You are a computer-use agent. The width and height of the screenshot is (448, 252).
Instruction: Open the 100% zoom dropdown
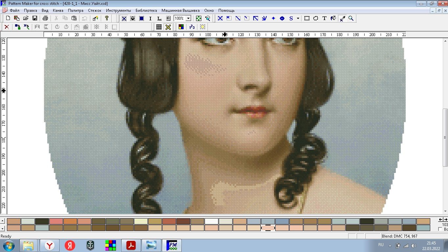click(189, 18)
